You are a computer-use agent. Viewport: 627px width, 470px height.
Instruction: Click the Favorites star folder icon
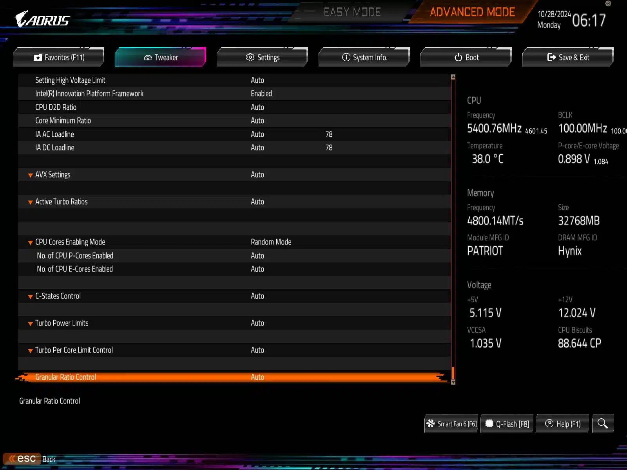38,58
